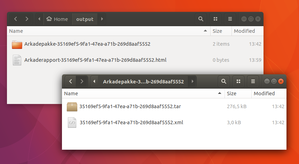
Task: Close the output window
Action: (x=258, y=19)
